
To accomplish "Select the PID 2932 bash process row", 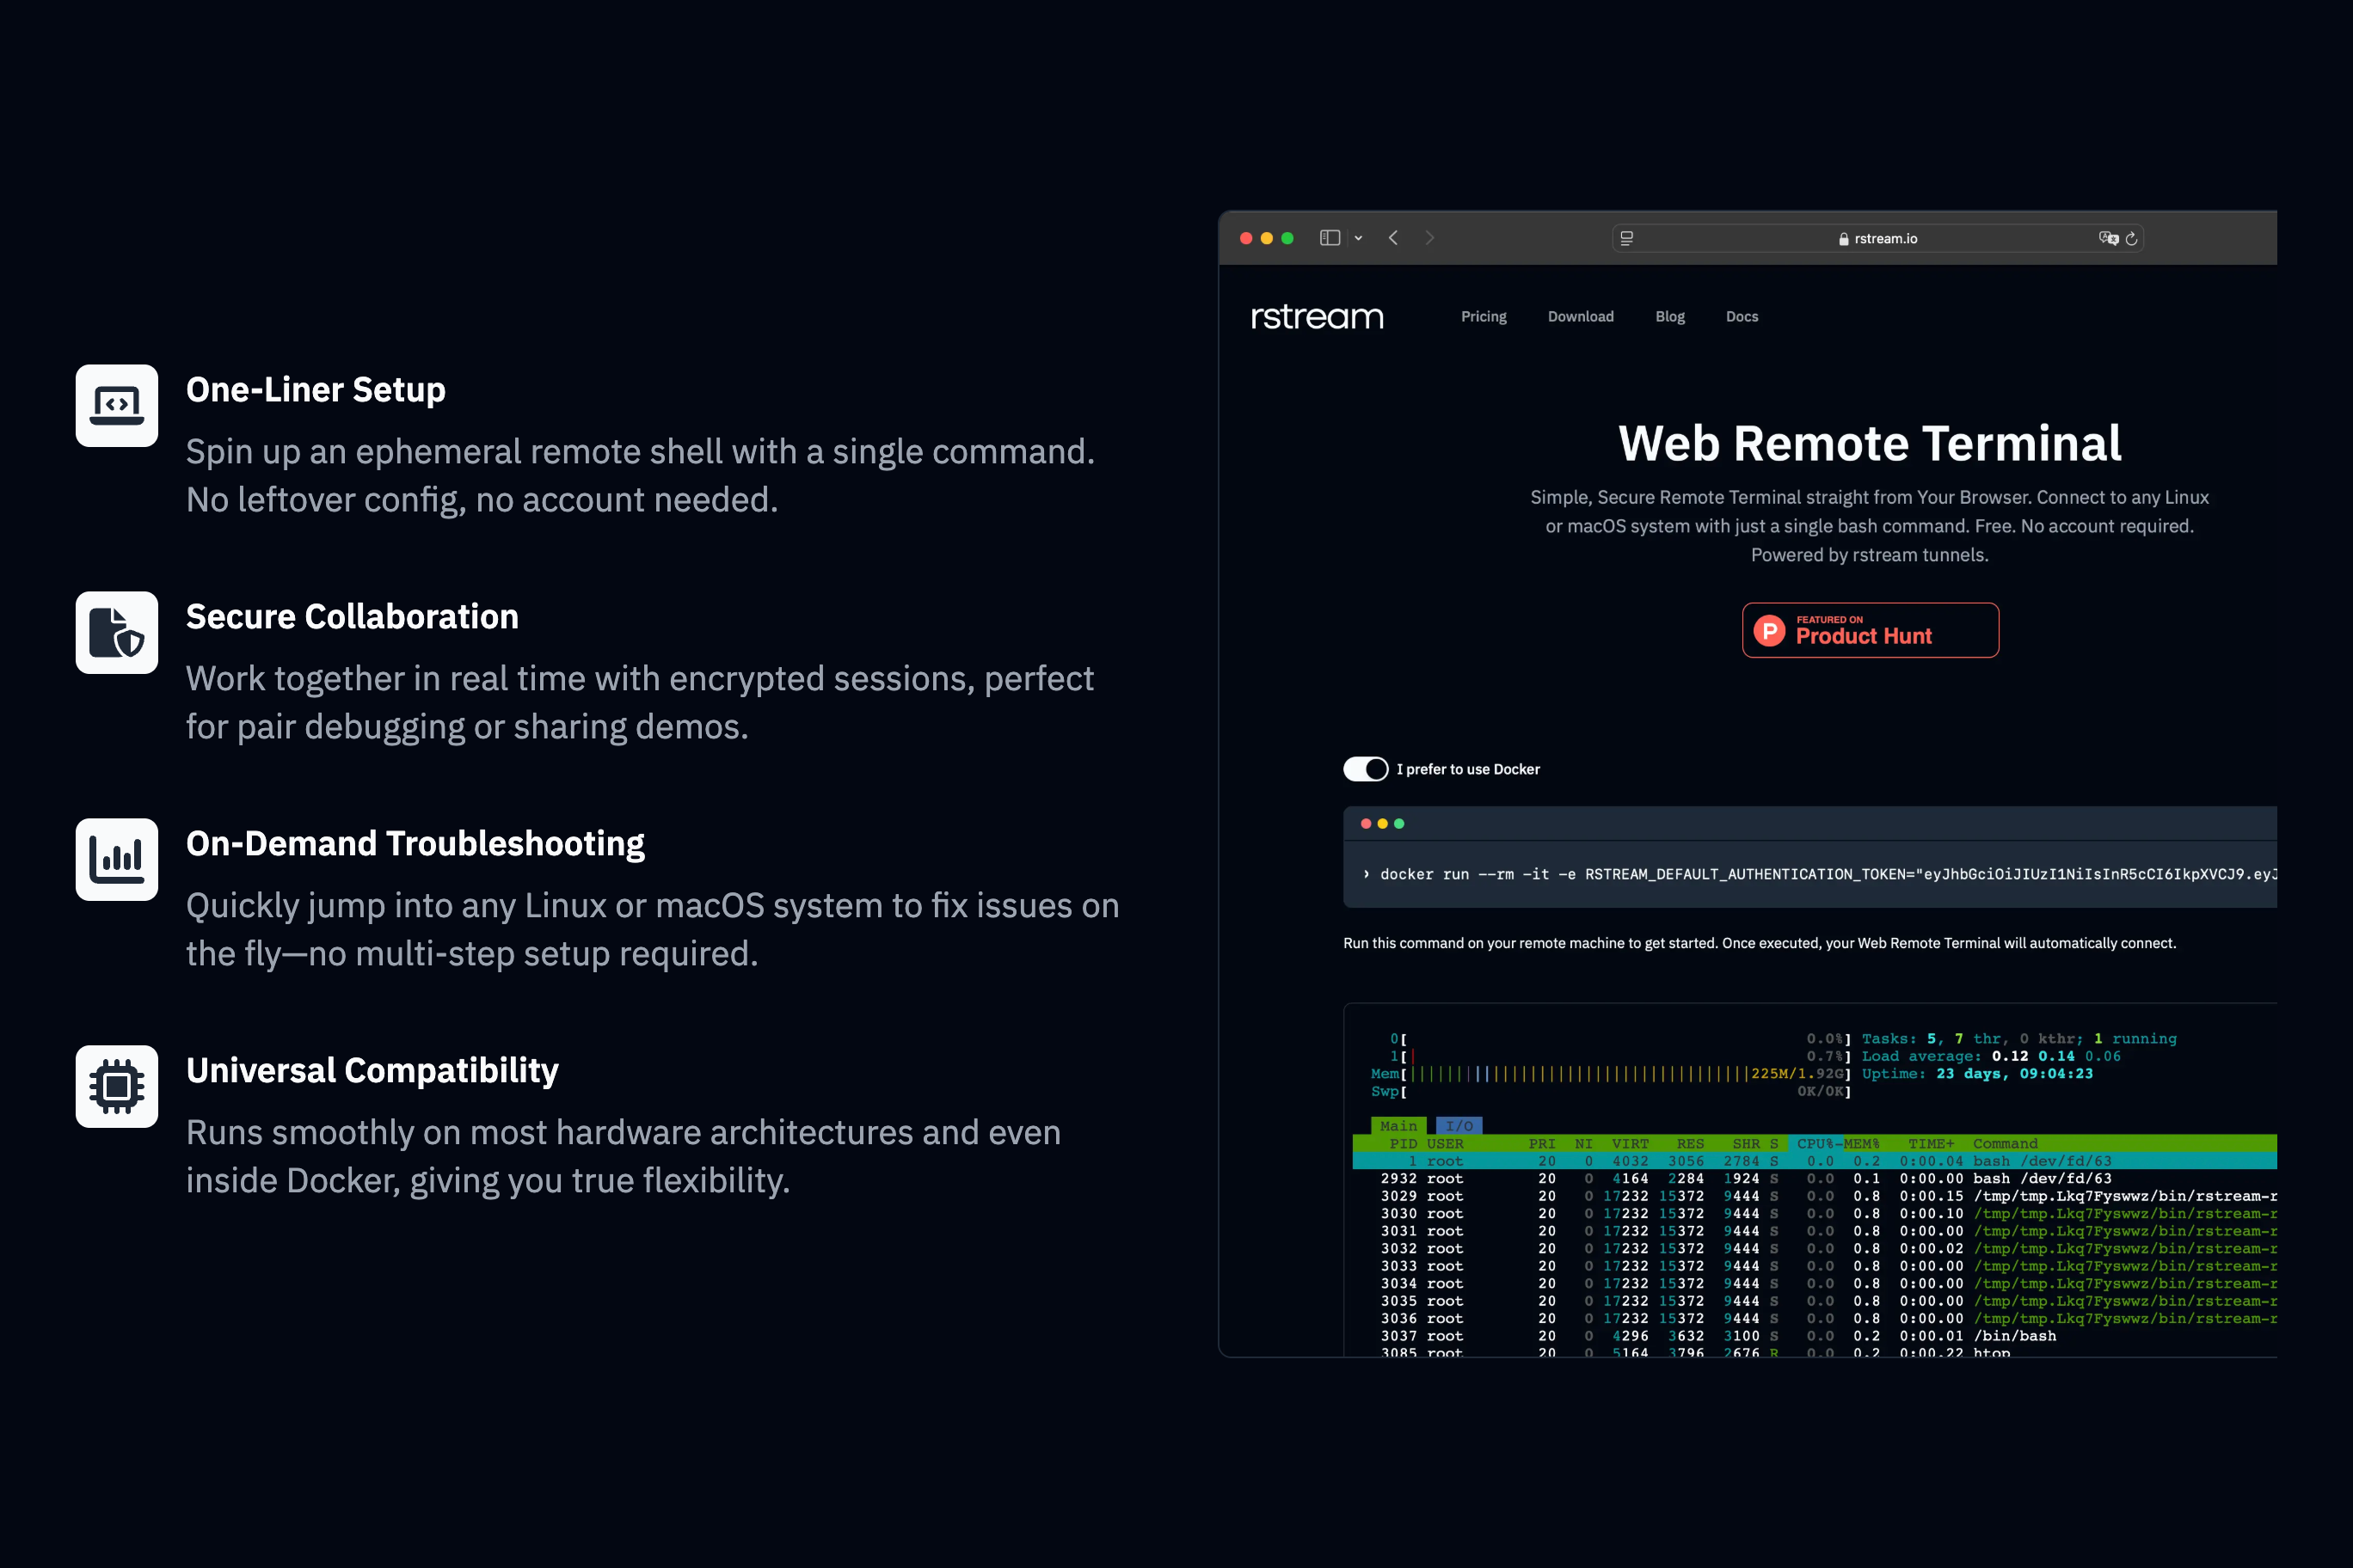I will click(x=1815, y=1178).
